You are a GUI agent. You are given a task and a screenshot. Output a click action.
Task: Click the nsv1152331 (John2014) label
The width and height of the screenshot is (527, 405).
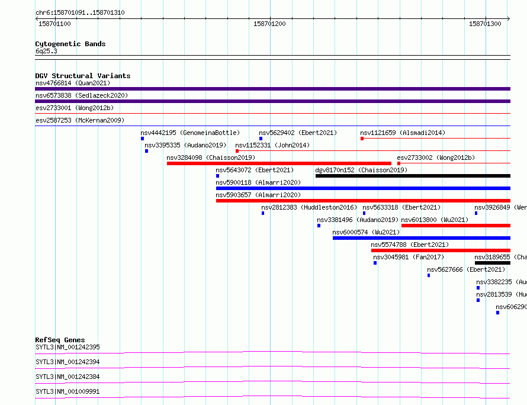coord(272,145)
